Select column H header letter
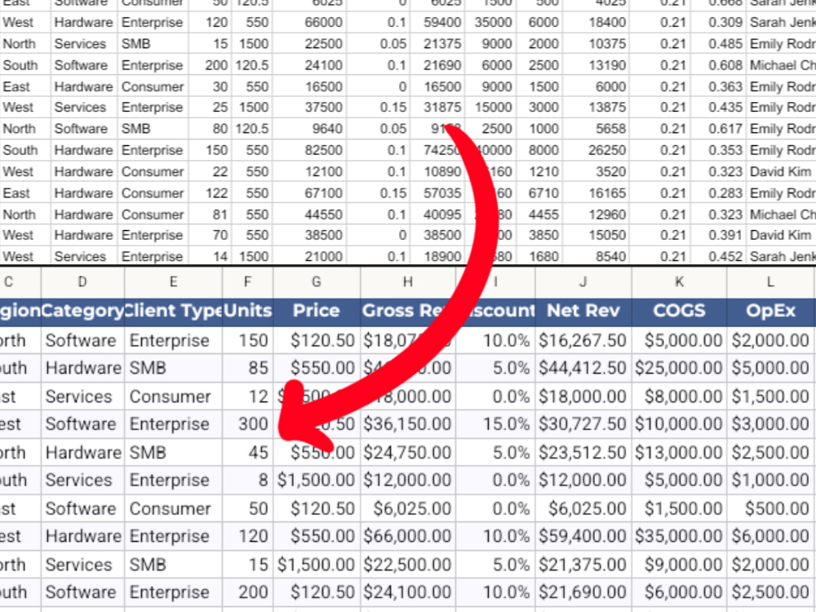The height and width of the screenshot is (612, 816). pos(408,282)
